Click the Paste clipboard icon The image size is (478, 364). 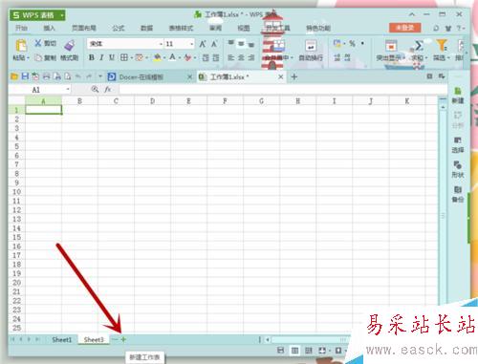(21, 45)
